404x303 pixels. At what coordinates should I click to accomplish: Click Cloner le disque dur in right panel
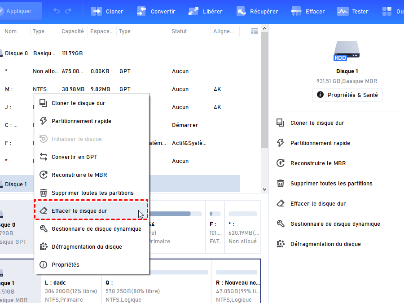(317, 123)
